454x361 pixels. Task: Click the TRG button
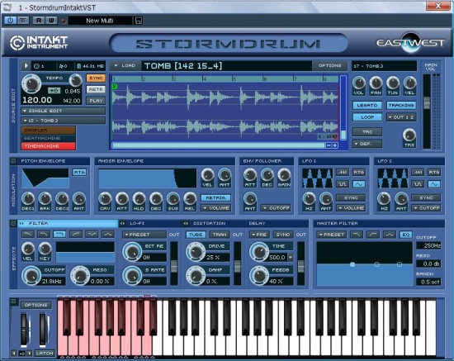[367, 132]
